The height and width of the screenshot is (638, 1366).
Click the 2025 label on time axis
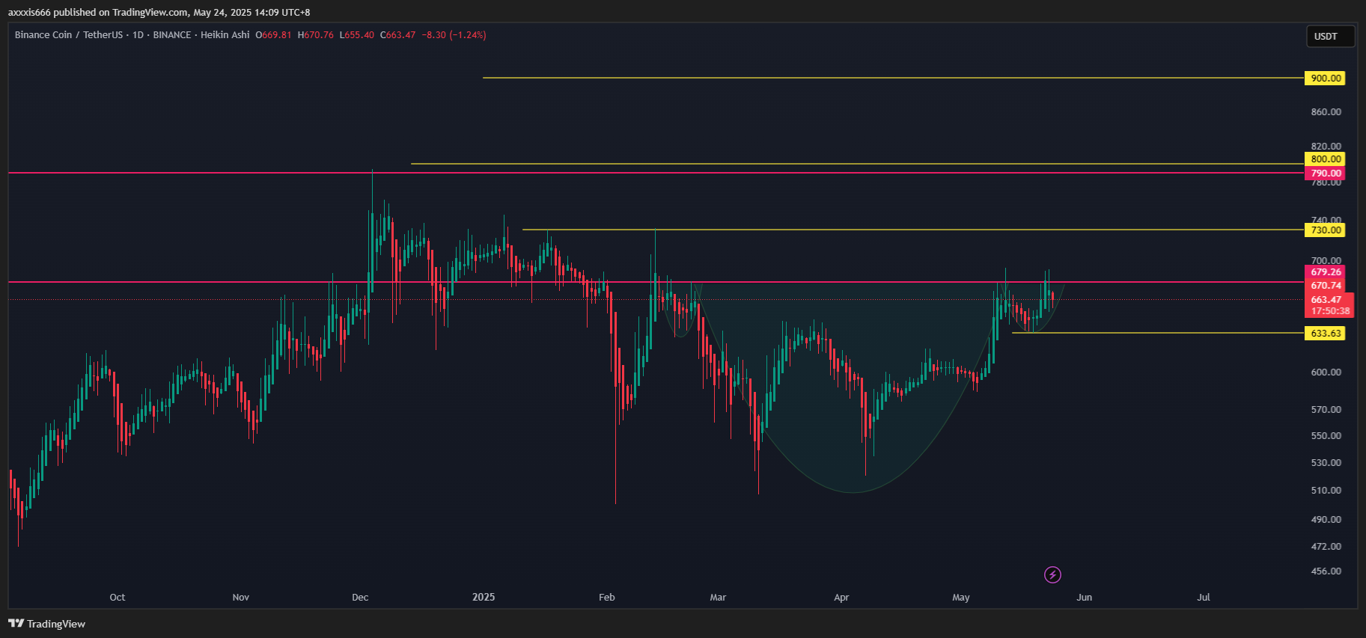pos(484,597)
